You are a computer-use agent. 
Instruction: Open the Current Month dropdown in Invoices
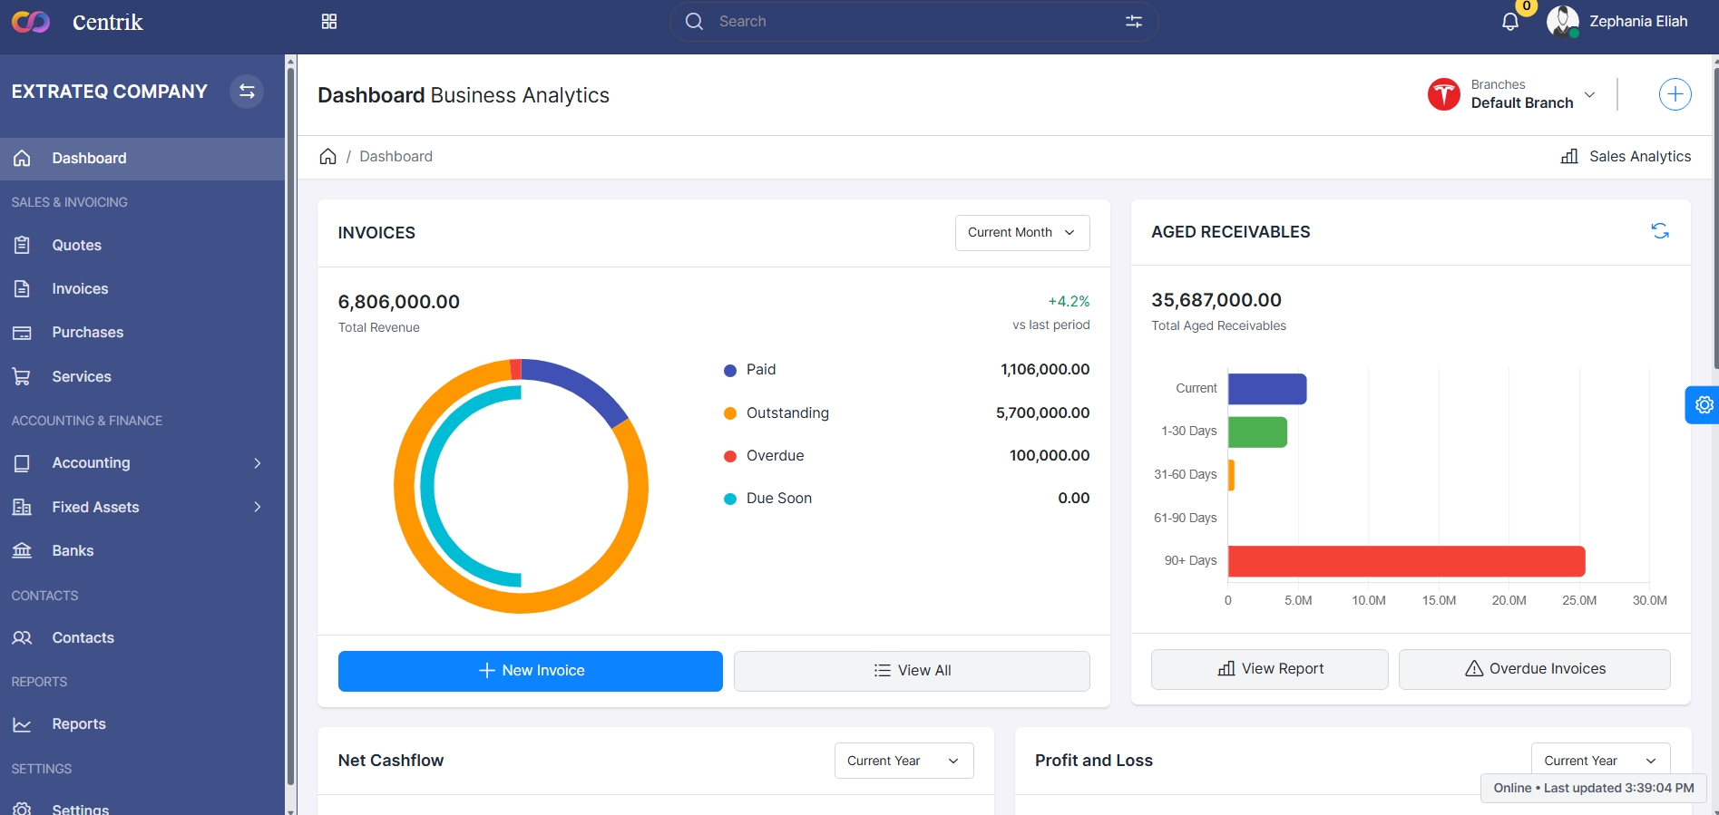point(1021,233)
